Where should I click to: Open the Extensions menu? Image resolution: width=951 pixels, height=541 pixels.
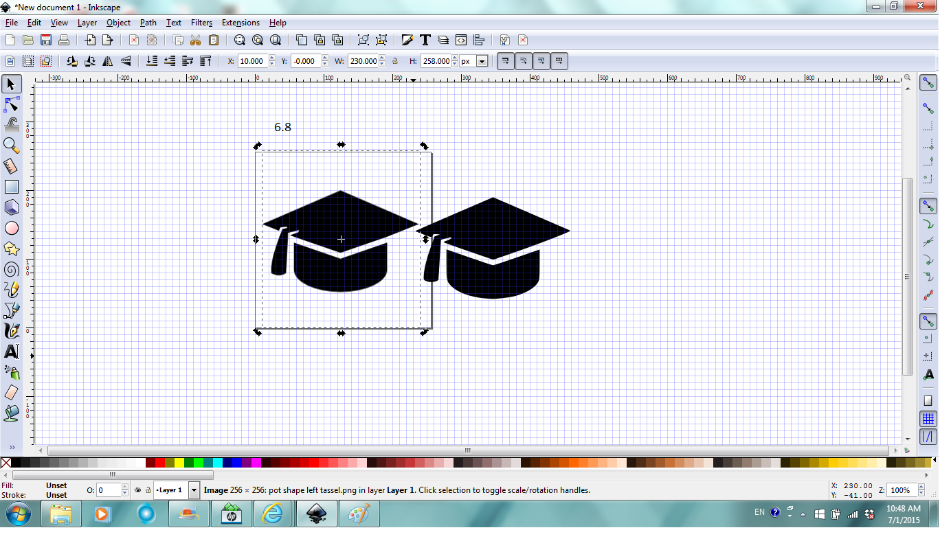point(240,23)
